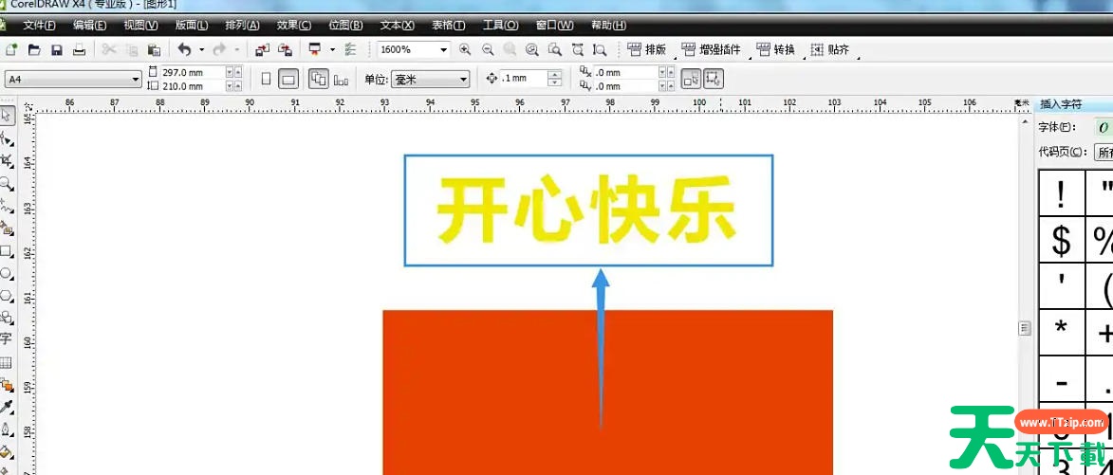1113x475 pixels.
Task: Expand the Undo history dropdown arrow
Action: (x=201, y=50)
